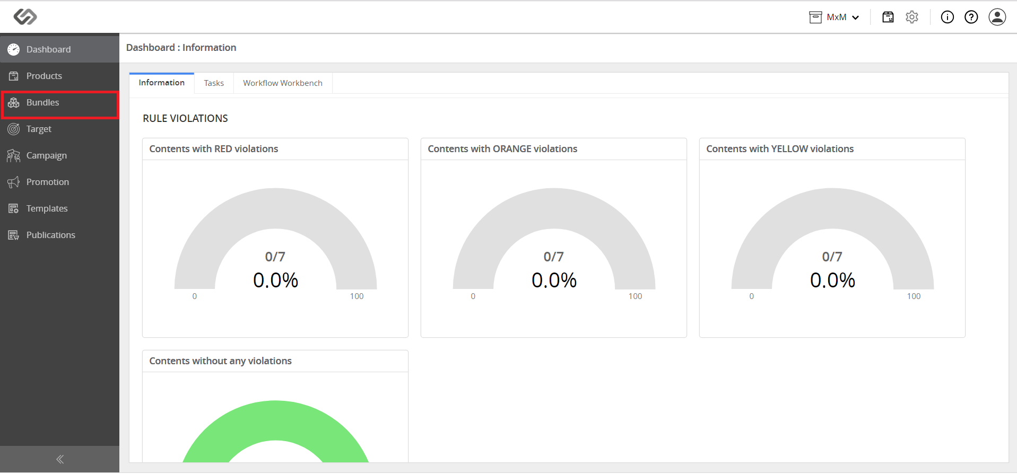The image size is (1017, 474).
Task: Click the 0.0% value in the YELLOW violations card
Action: point(832,280)
